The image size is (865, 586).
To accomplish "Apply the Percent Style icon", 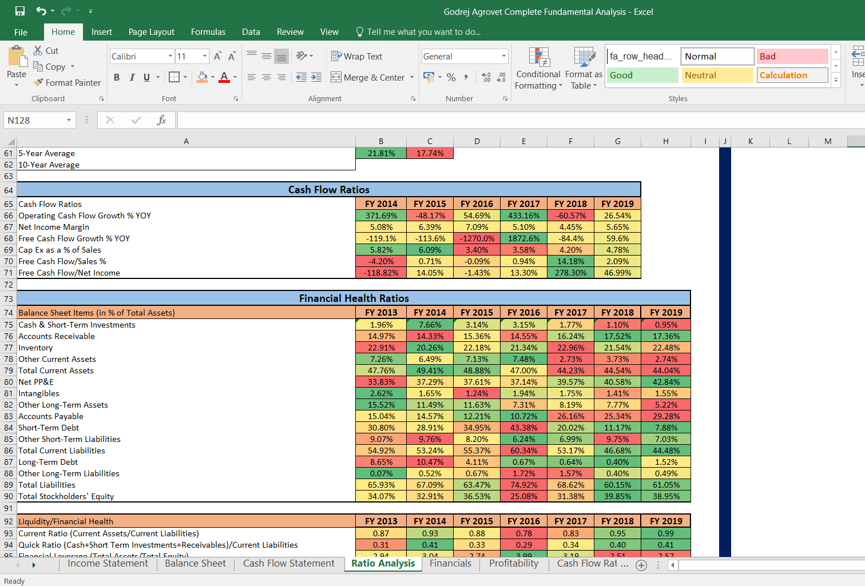I will coord(451,77).
